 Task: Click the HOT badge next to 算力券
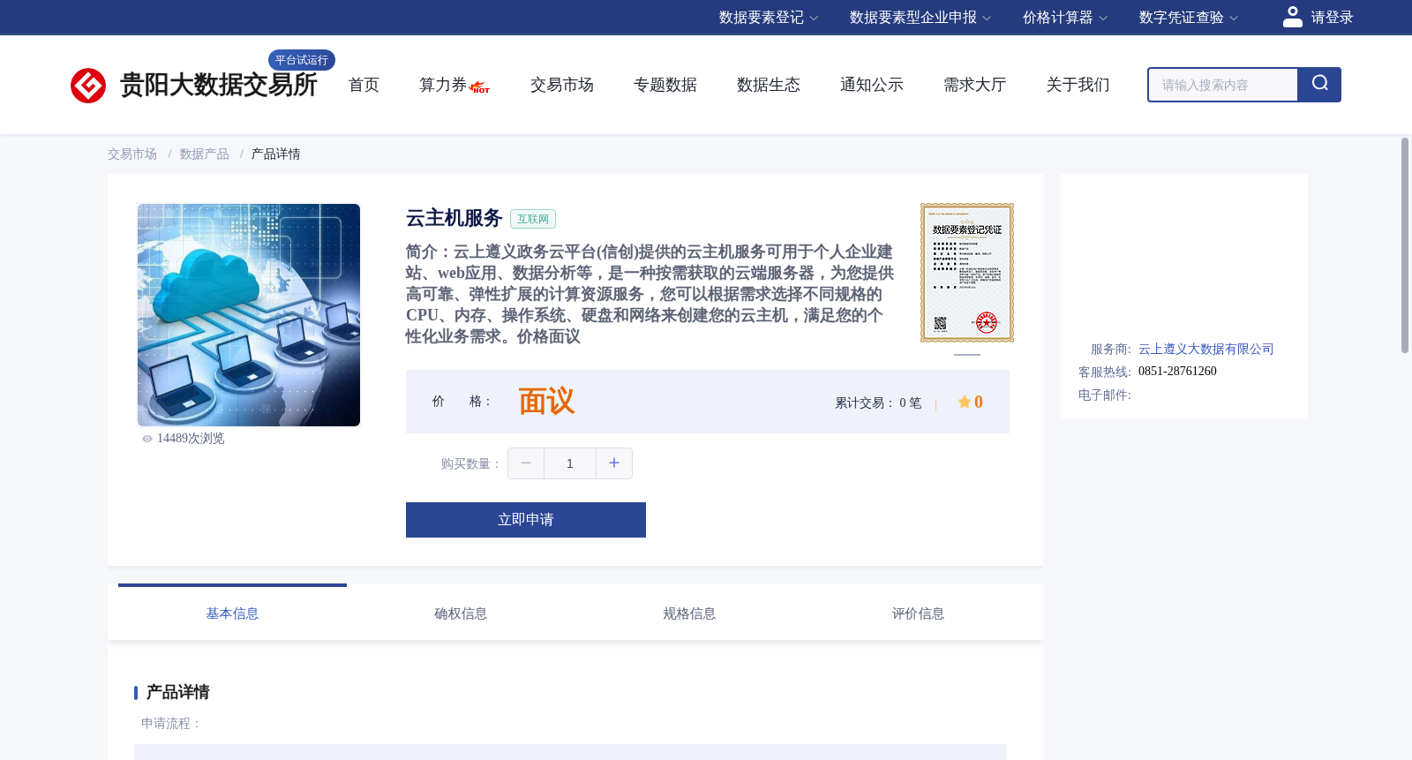click(x=480, y=87)
